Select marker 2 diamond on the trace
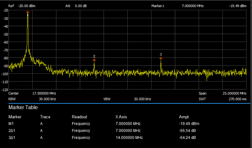252x148 pixels. pyautogui.click(x=94, y=60)
